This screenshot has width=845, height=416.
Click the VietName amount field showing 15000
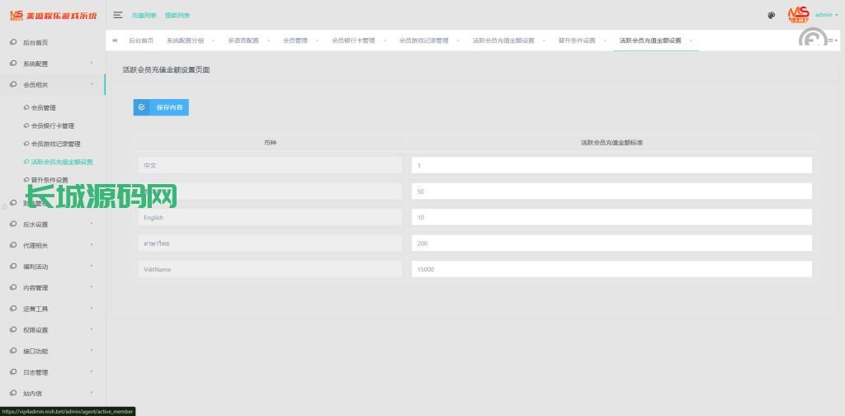pyautogui.click(x=611, y=269)
